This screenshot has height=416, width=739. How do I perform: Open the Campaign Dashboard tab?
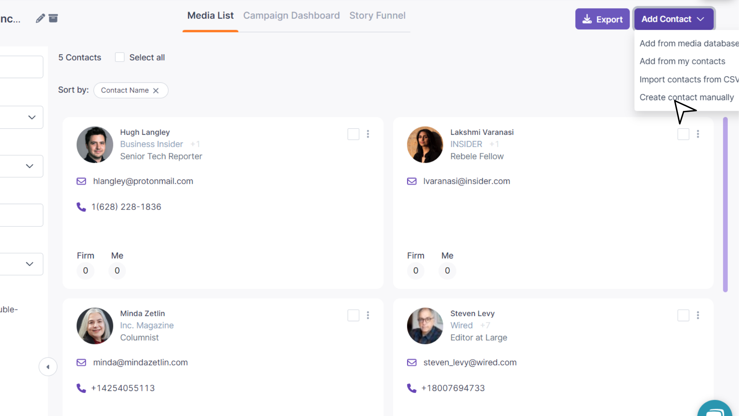pos(291,15)
